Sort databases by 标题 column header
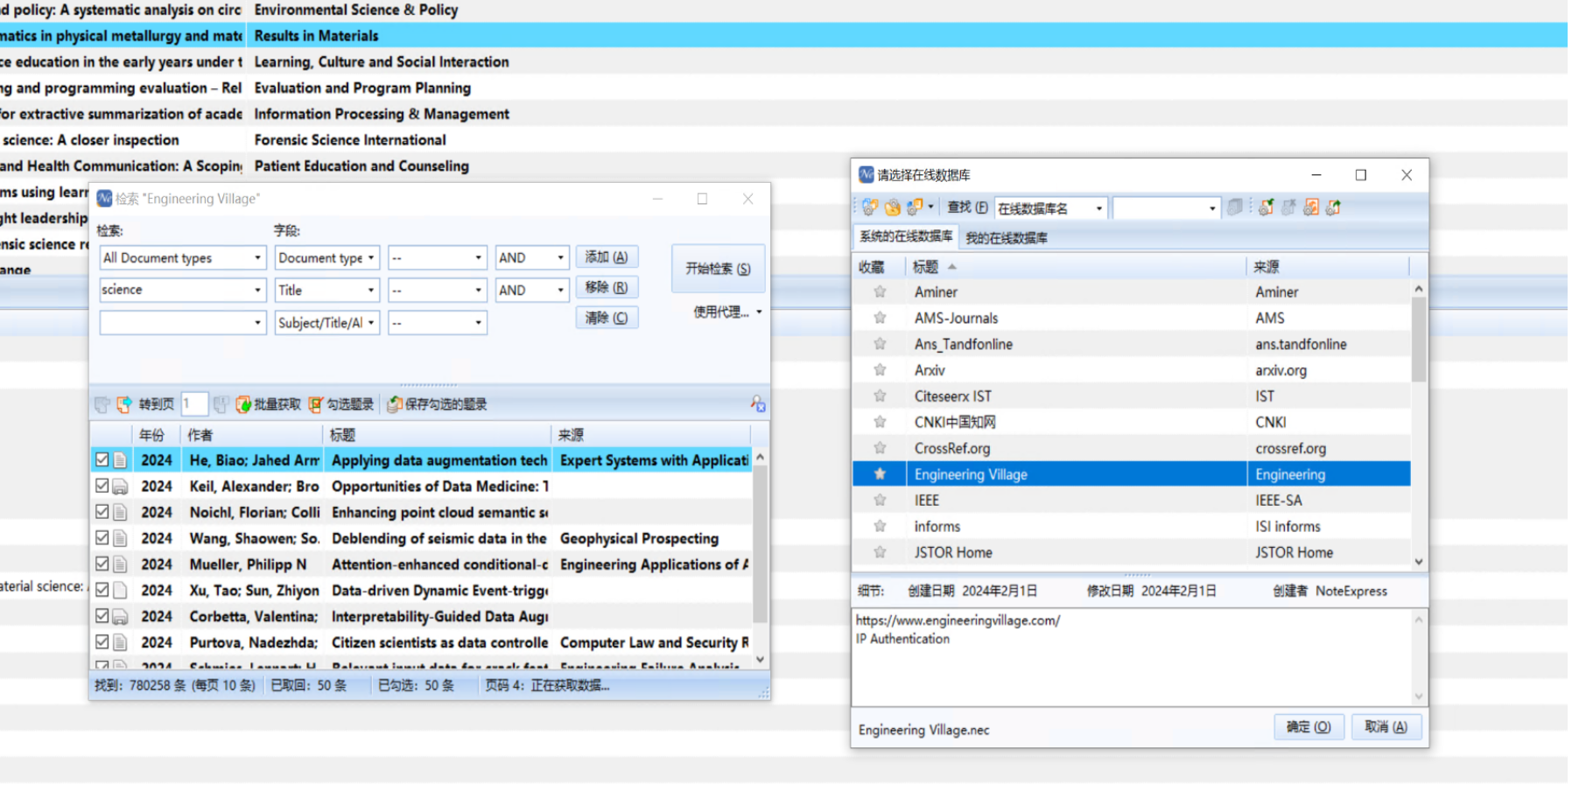 point(1076,267)
